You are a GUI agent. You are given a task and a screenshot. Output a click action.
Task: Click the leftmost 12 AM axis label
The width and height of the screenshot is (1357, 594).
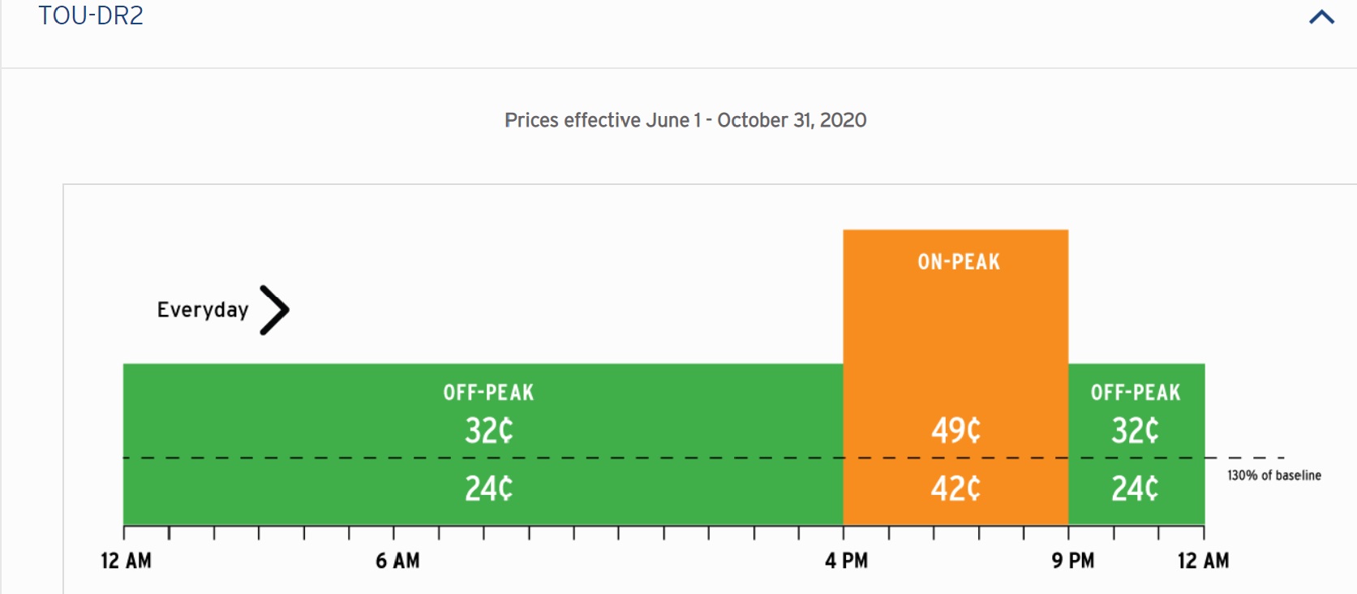126,561
